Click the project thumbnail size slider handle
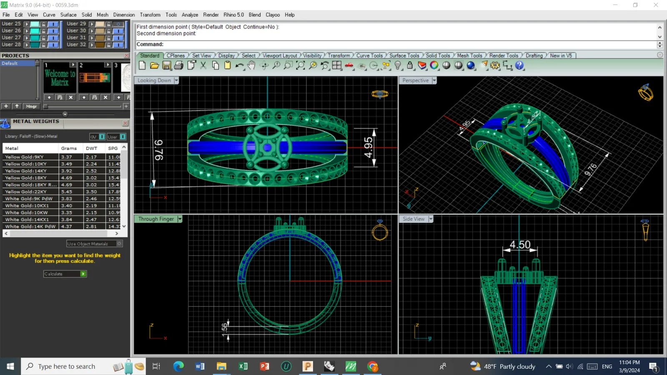This screenshot has height=375, width=667. [46, 107]
